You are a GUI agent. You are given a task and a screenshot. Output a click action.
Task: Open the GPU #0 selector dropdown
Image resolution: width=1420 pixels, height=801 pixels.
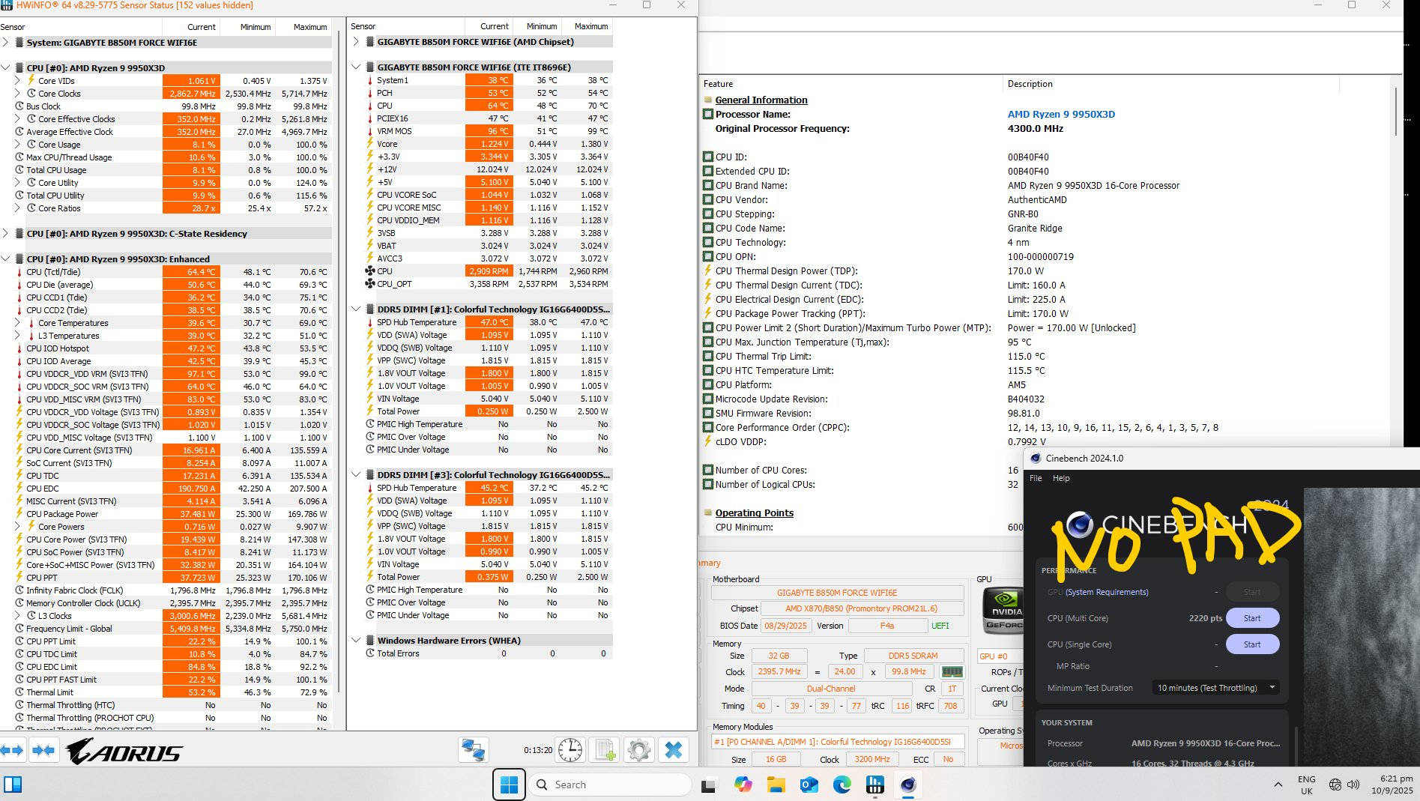pyautogui.click(x=1001, y=656)
